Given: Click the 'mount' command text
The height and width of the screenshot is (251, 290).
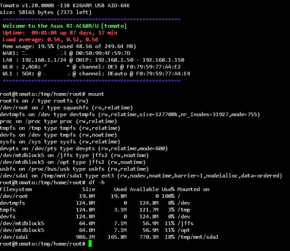Looking at the screenshot, I should pyautogui.click(x=96, y=94).
